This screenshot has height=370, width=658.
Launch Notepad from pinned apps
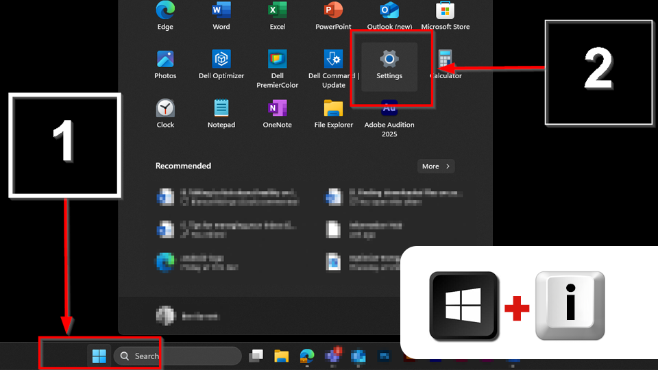(x=221, y=114)
